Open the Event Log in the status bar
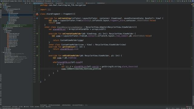194x109 pixels. click(x=189, y=107)
